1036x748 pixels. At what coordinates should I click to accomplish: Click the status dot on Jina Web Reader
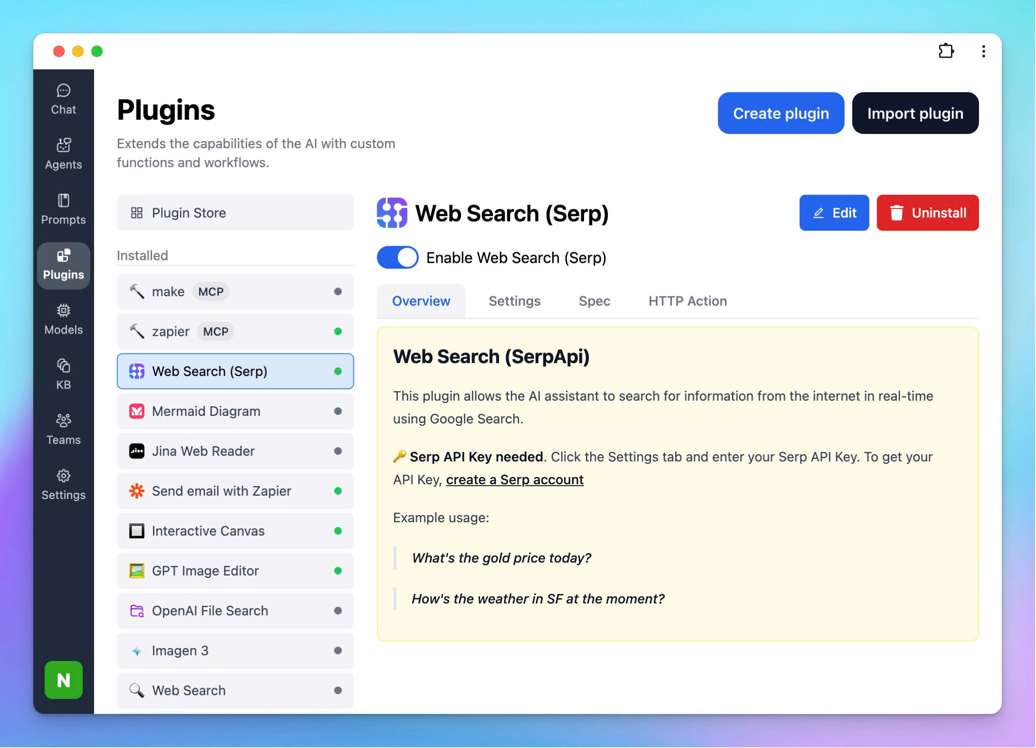point(338,451)
